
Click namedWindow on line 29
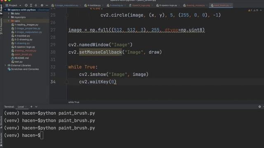[x=94, y=45]
